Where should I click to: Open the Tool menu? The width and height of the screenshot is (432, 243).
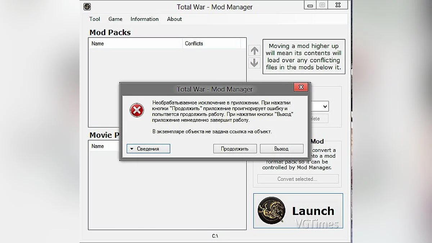click(95, 19)
